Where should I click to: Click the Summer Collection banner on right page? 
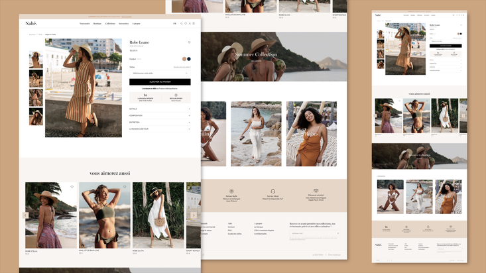coord(419,156)
